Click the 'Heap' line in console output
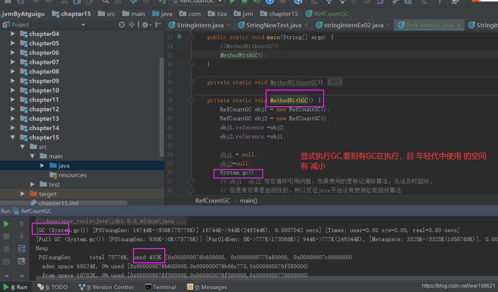The height and width of the screenshot is (292, 498). (x=42, y=249)
